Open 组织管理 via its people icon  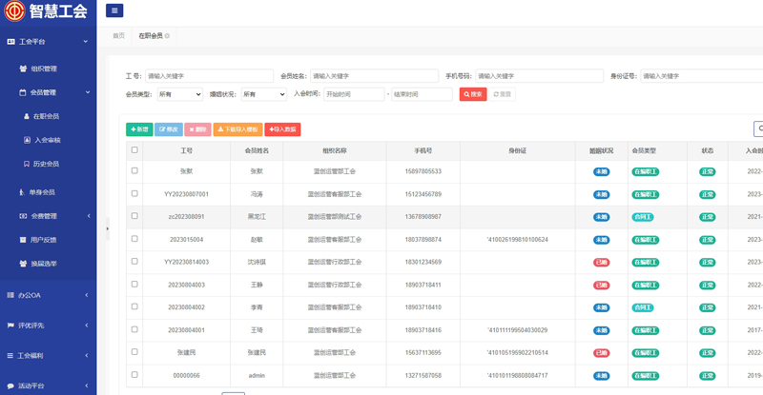(x=23, y=69)
